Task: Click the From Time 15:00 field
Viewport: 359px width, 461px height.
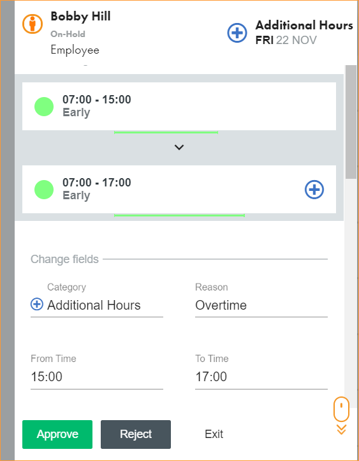Action: pyautogui.click(x=97, y=377)
